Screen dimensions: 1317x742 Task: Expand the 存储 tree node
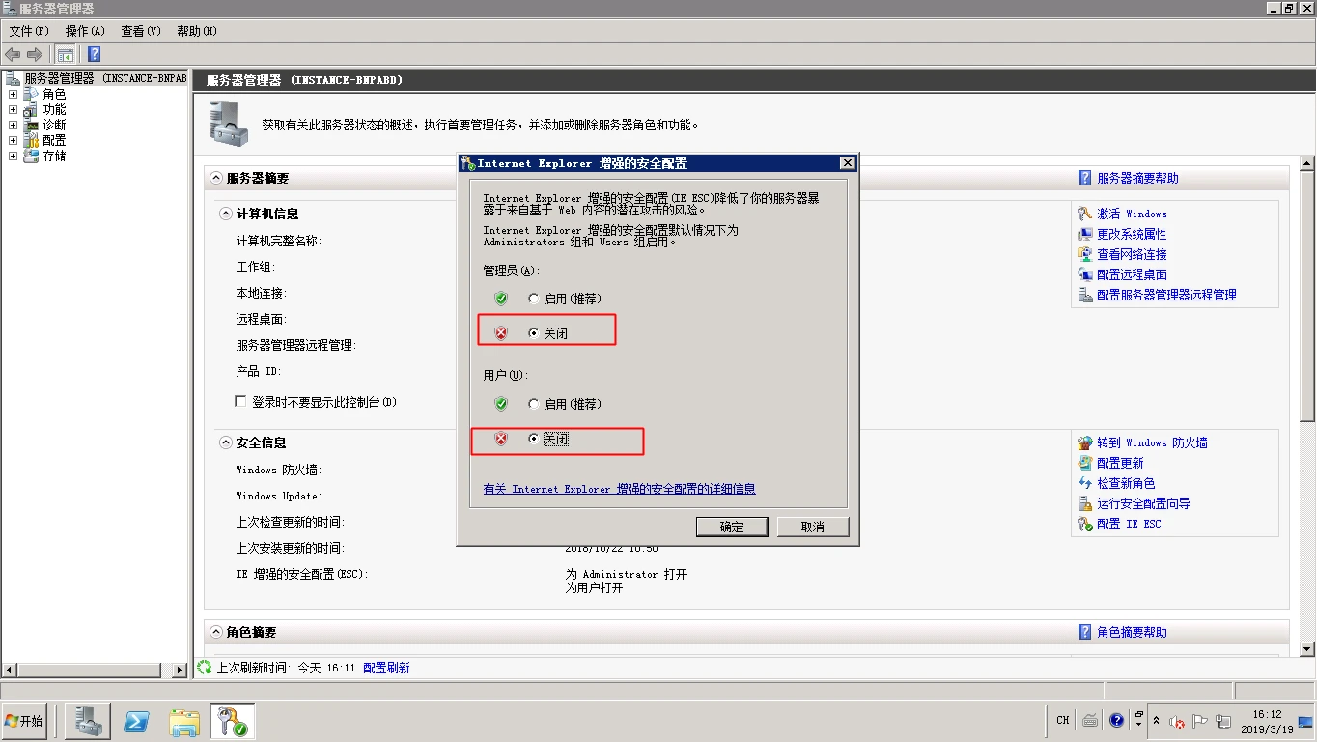(13, 156)
